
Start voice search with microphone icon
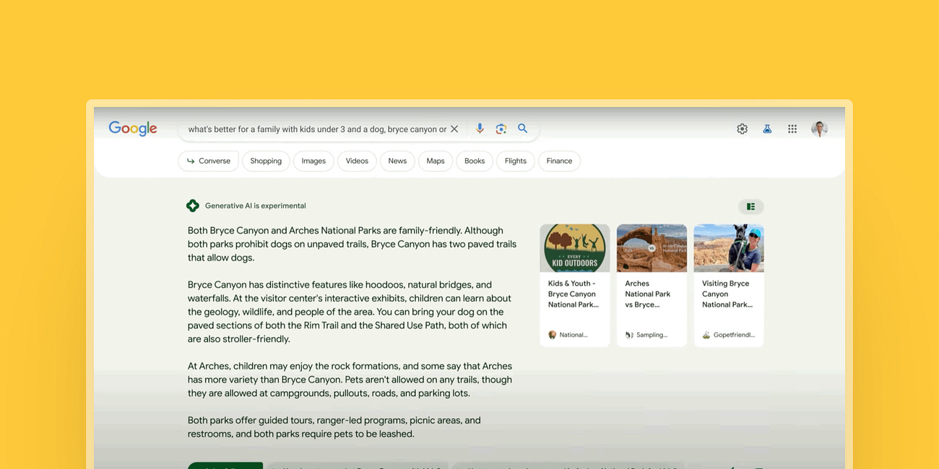[480, 128]
